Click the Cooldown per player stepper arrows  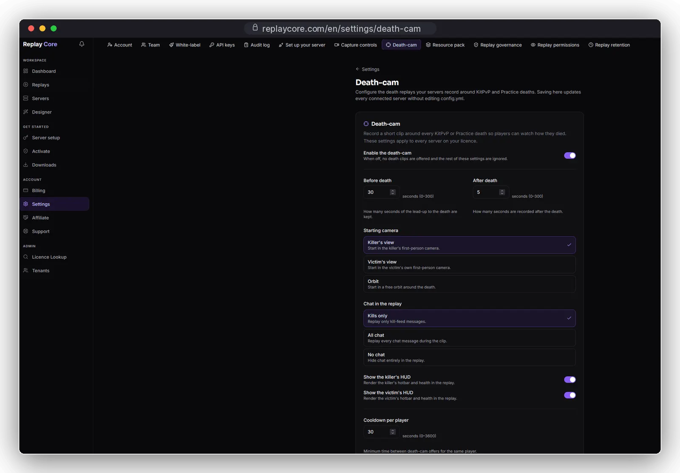point(393,432)
